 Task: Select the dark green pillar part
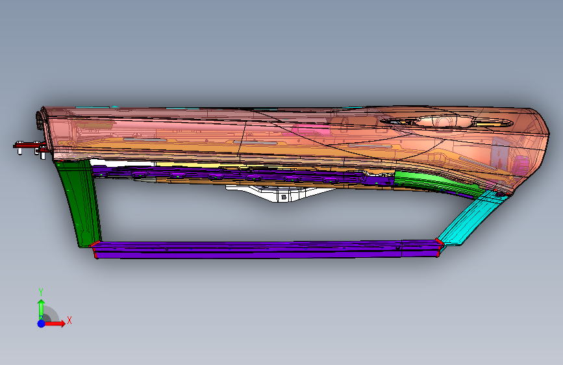[x=80, y=203]
